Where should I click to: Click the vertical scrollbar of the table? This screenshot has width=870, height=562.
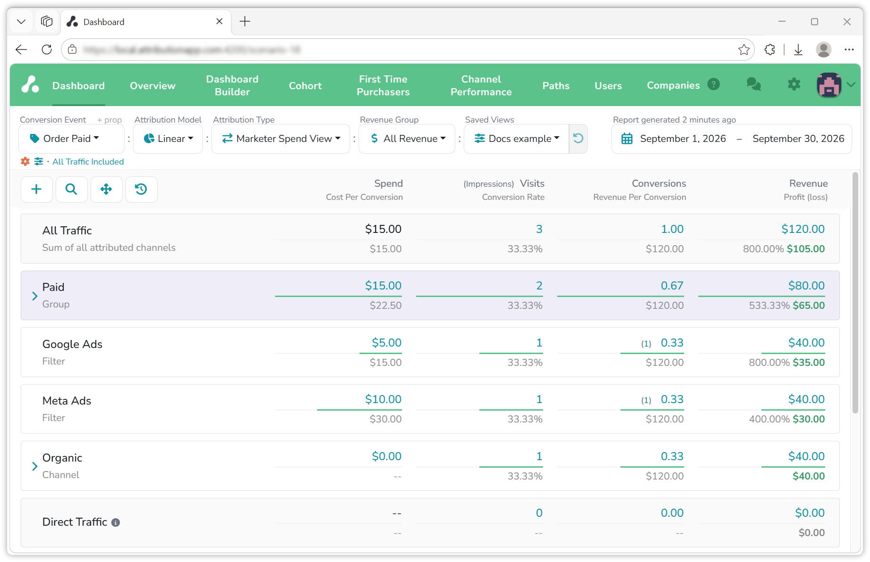[x=855, y=293]
